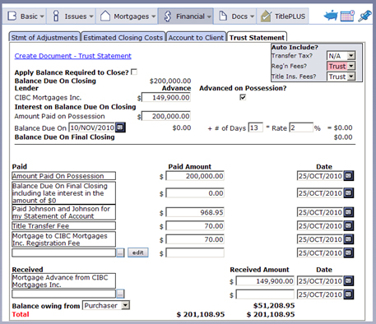The width and height of the screenshot is (376, 324).
Task: Open calendar for the blank Paid row date
Action: (349, 252)
